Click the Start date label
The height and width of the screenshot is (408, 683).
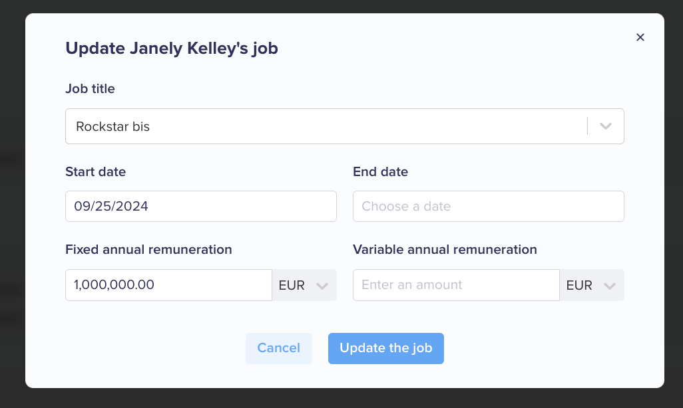coord(95,172)
